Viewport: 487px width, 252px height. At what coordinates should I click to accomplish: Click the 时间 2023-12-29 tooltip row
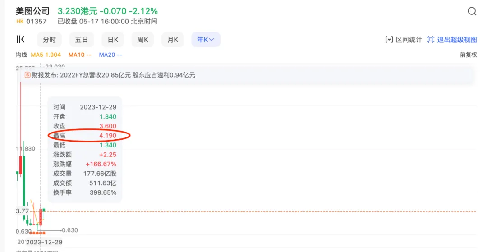tap(85, 107)
